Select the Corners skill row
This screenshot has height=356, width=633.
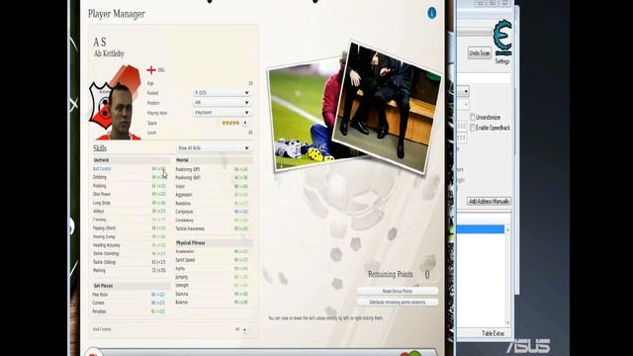[x=130, y=303]
